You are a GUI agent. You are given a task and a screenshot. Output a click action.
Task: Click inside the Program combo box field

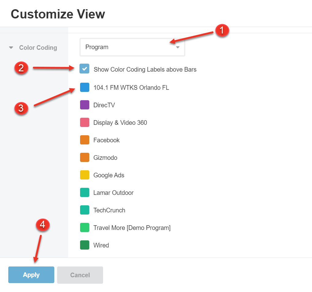pos(123,47)
